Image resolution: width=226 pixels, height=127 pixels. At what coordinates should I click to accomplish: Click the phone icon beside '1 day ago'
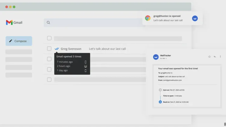coord(86,70)
